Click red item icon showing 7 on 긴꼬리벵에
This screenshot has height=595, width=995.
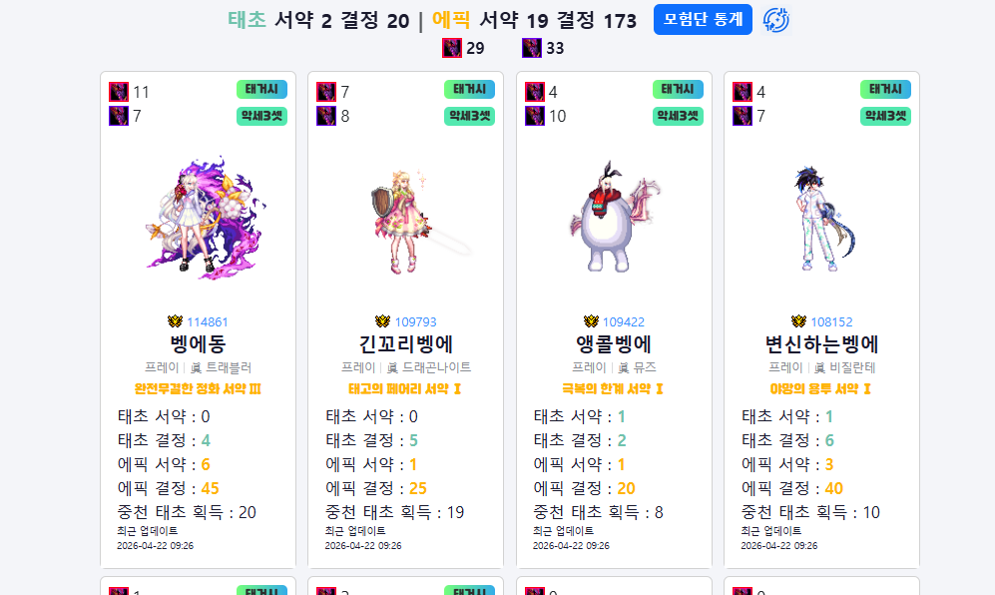pos(326,92)
